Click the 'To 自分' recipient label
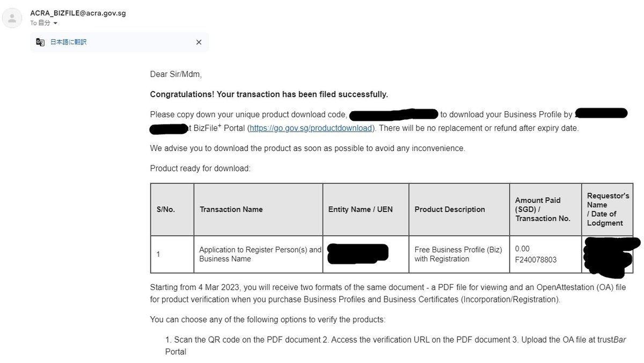 pos(40,23)
